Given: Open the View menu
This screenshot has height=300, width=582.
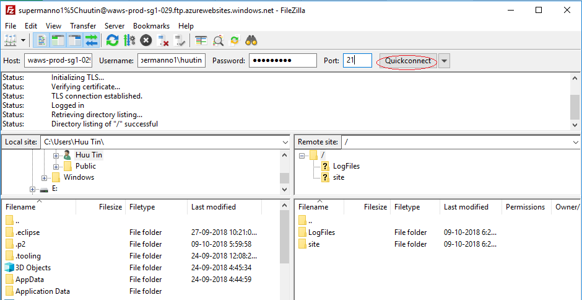Looking at the screenshot, I should coord(53,26).
